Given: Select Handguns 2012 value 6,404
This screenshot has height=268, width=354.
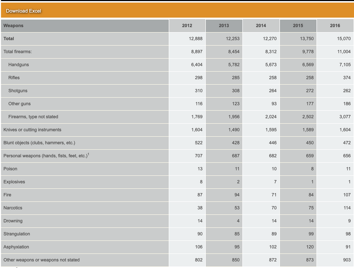Looking at the screenshot, I should click(197, 65).
